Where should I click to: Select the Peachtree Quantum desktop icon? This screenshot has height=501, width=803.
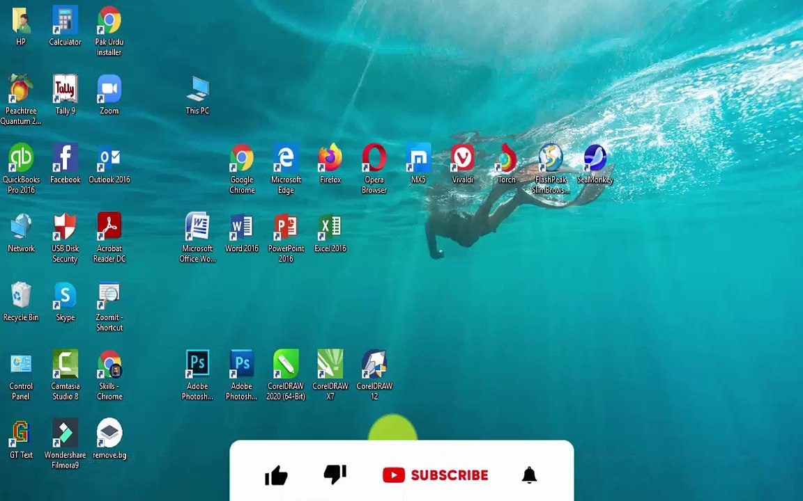20,89
